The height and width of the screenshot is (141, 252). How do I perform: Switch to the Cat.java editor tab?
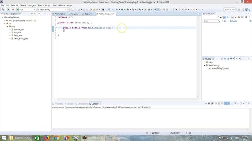[74, 14]
